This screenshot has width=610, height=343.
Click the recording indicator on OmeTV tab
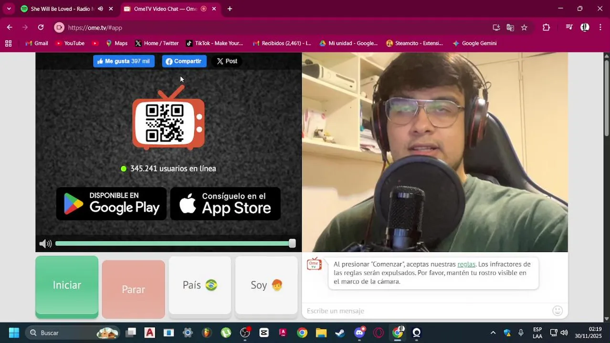point(204,9)
